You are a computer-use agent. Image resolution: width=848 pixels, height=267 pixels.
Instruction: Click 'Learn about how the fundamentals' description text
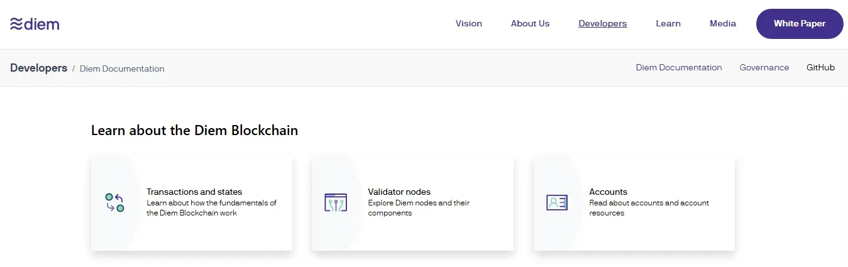[x=212, y=208]
